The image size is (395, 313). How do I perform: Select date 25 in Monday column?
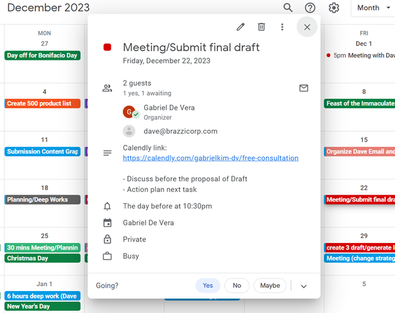45,236
